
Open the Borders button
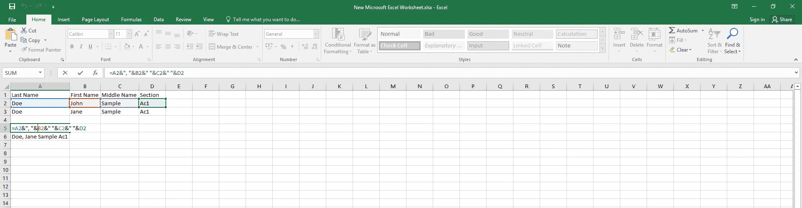109,47
